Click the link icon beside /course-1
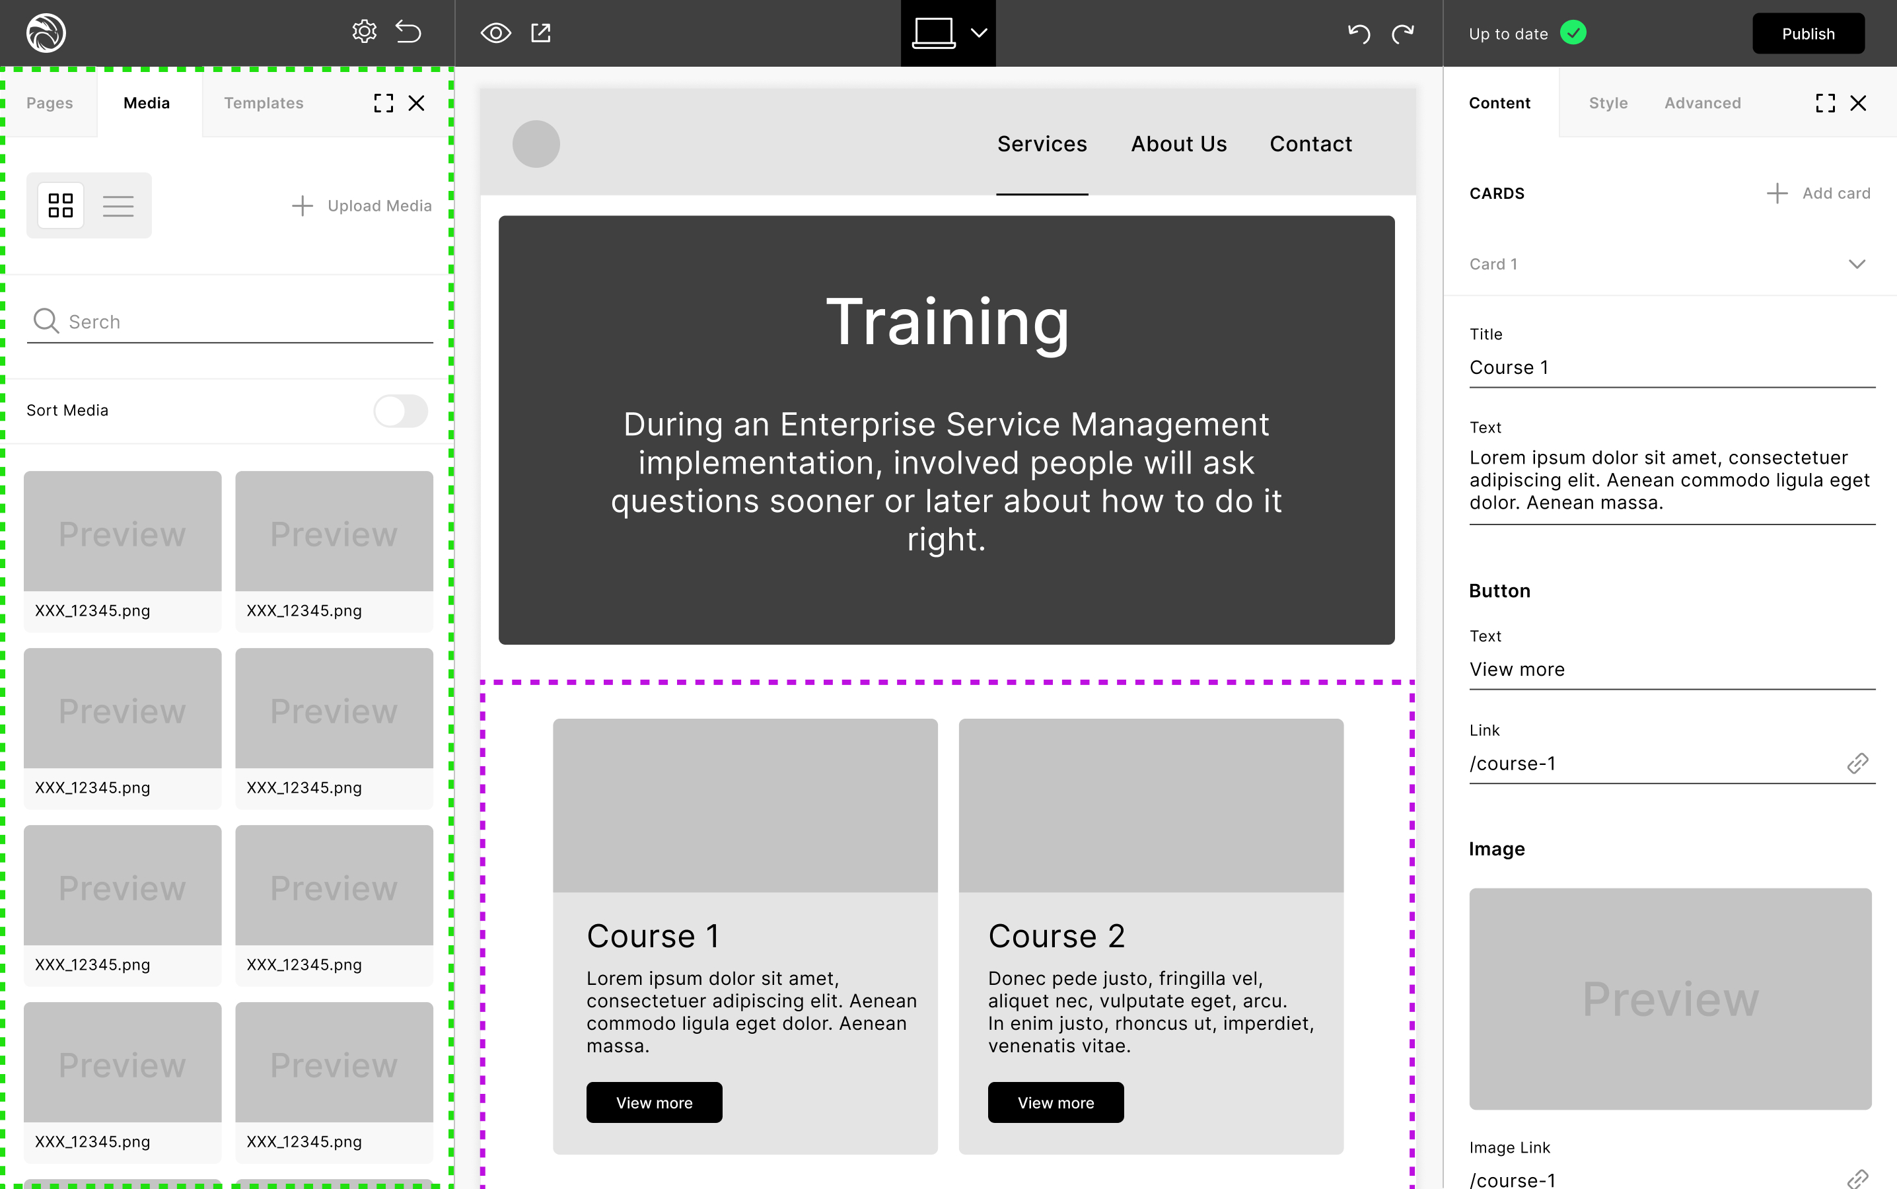The width and height of the screenshot is (1897, 1189). [1857, 764]
